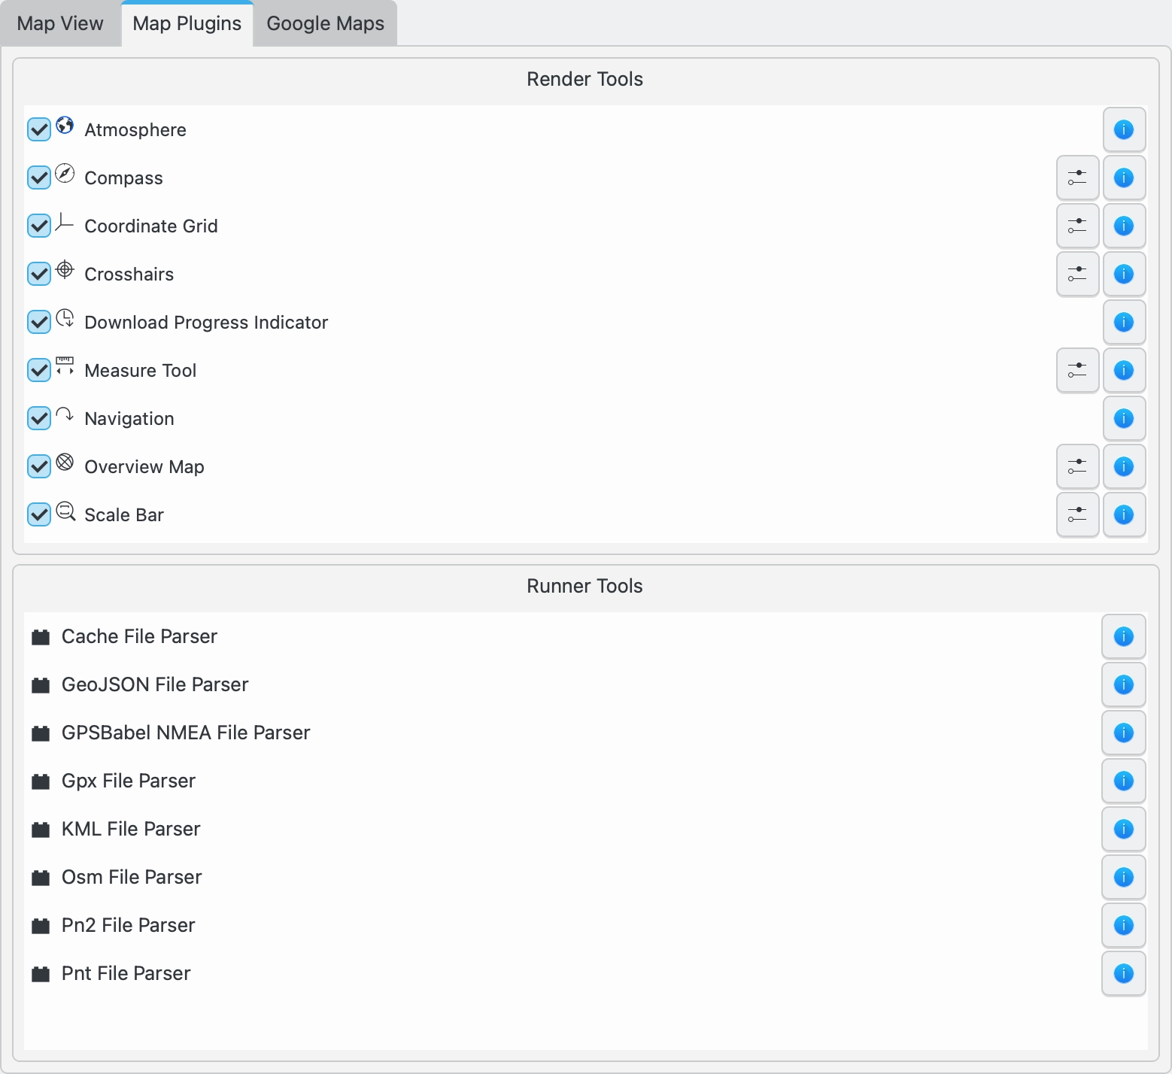The height and width of the screenshot is (1074, 1172).
Task: Turn off the Scale Bar checkbox
Action: 39,514
